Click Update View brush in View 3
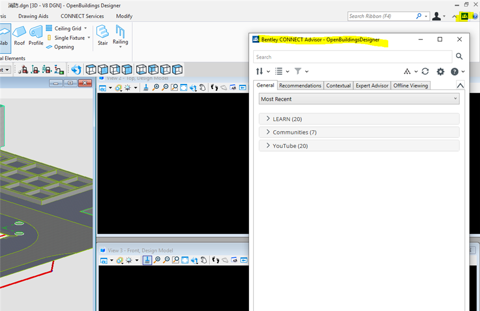 pyautogui.click(x=147, y=260)
